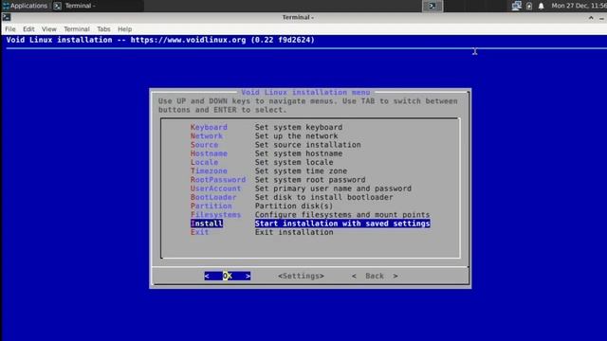The height and width of the screenshot is (341, 607).
Task: Open the network status tray icon
Action: pos(516,6)
